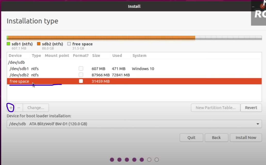Click the Size column header

(x=96, y=55)
